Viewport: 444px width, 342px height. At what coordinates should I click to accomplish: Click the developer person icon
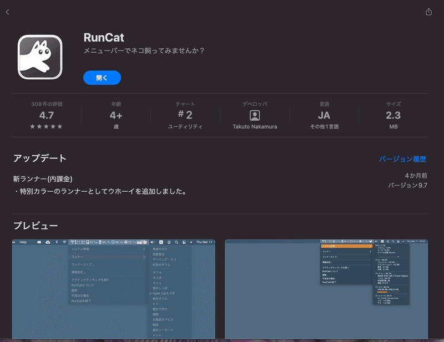[255, 115]
